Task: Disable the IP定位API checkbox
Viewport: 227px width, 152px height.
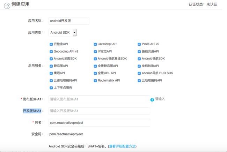Action: tap(95, 51)
